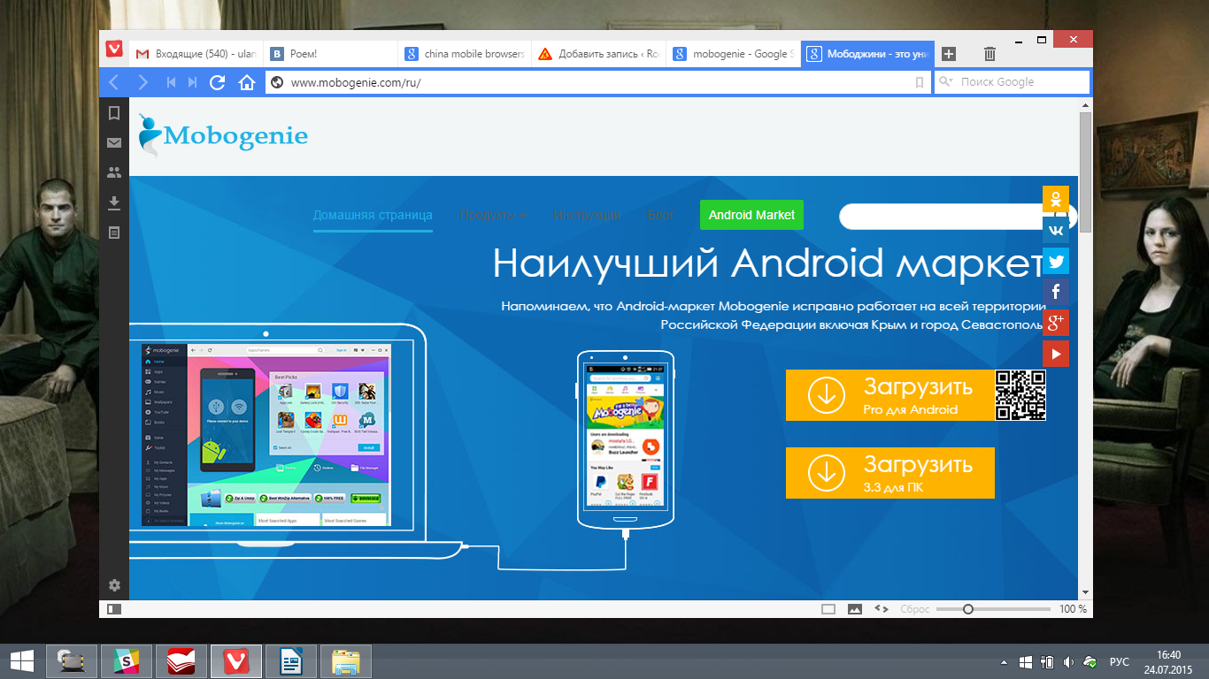Share on Odnoklassniki social icon
This screenshot has width=1209, height=679.
pos(1056,199)
